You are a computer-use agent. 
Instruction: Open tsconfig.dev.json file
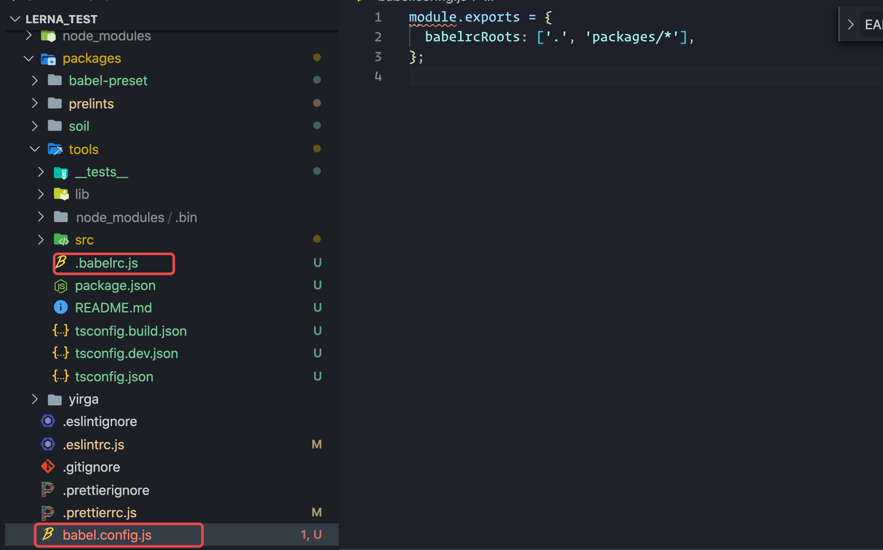126,353
